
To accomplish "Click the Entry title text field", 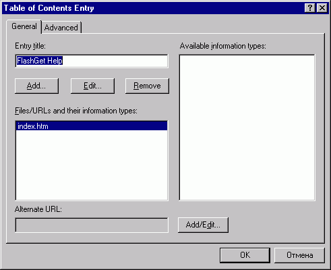I will coord(92,61).
